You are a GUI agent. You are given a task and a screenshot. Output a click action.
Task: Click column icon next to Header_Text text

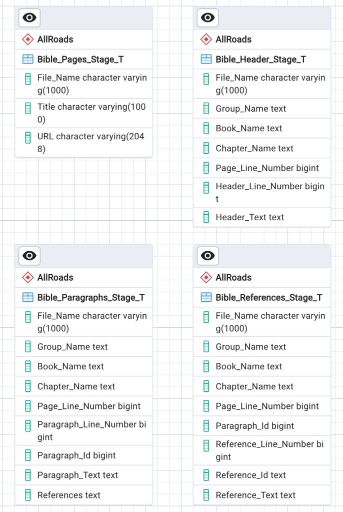tap(206, 217)
